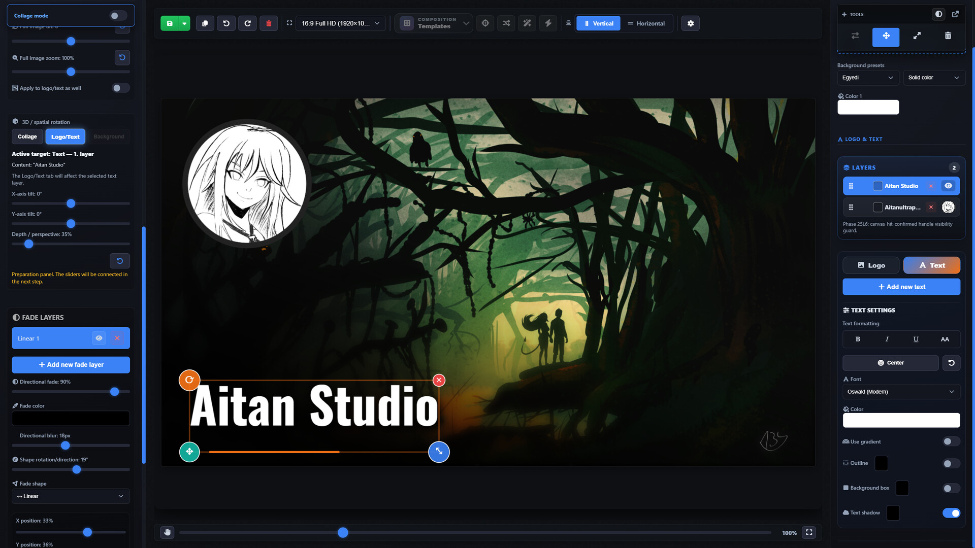Switch to Logo/Text rotation tab
Screen dimensions: 975x548
[66, 136]
